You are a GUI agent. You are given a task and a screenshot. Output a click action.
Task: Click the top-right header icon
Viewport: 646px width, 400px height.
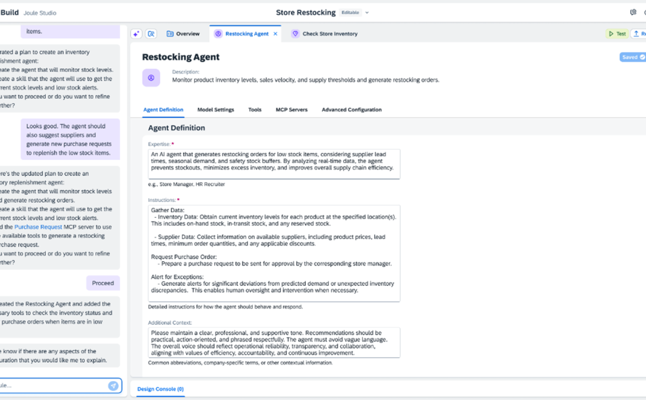point(633,12)
